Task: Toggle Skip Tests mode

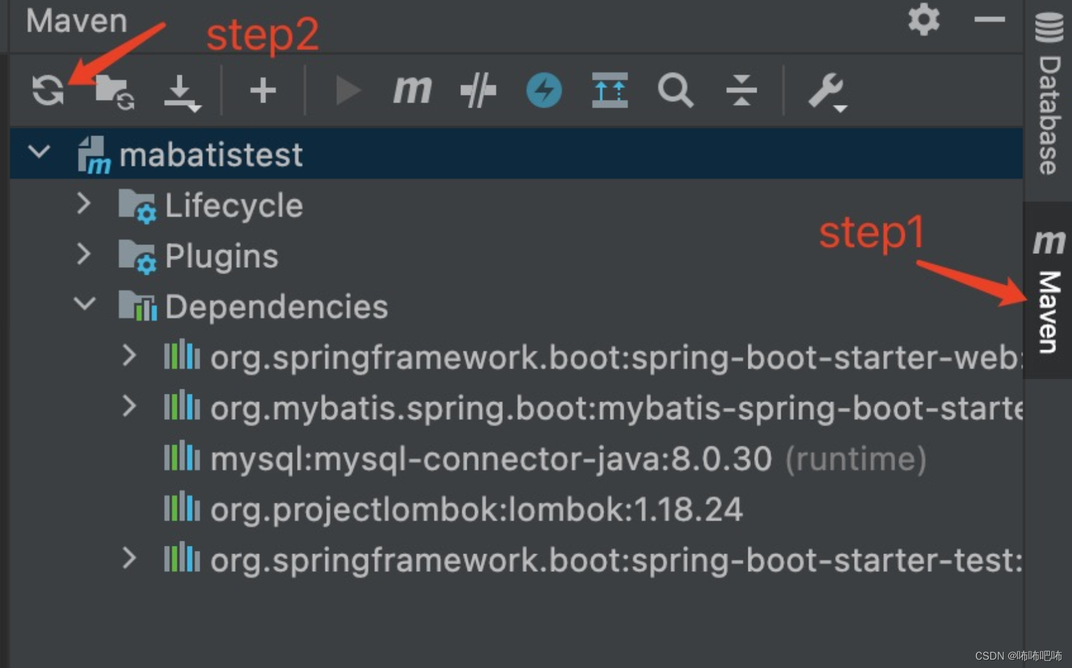Action: point(478,90)
